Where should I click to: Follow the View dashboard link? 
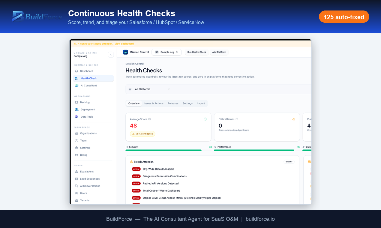(x=124, y=44)
